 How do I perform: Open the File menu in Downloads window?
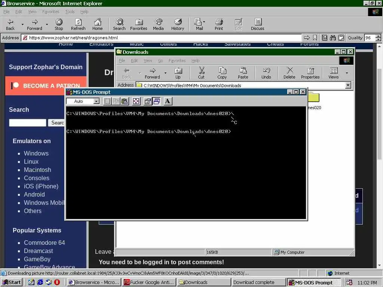tap(122, 61)
